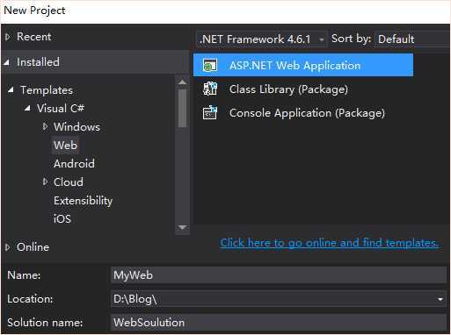Expand the Cloud tree node arrow
Screen dimensions: 451x335
[45, 182]
